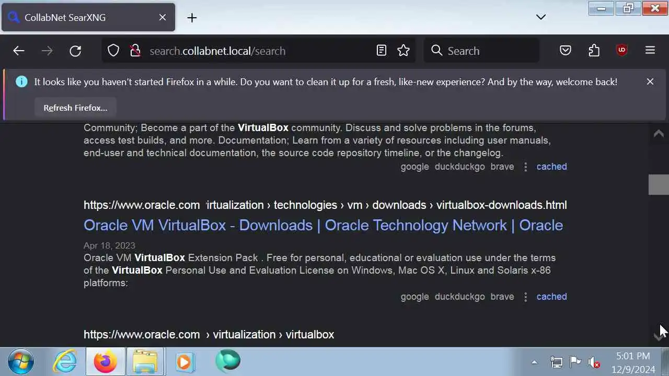The height and width of the screenshot is (376, 669).
Task: Toggle reader view icon in address bar
Action: point(382,51)
